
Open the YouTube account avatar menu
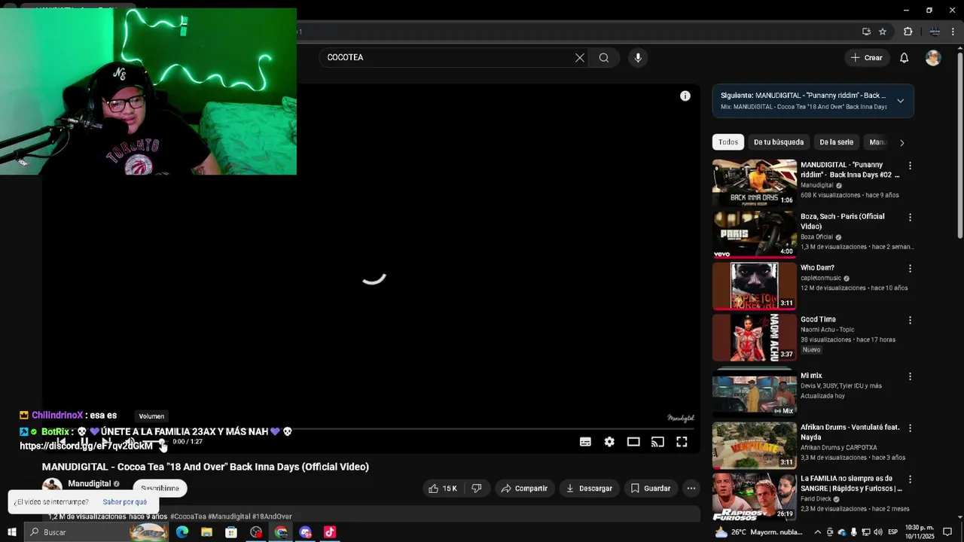point(933,58)
